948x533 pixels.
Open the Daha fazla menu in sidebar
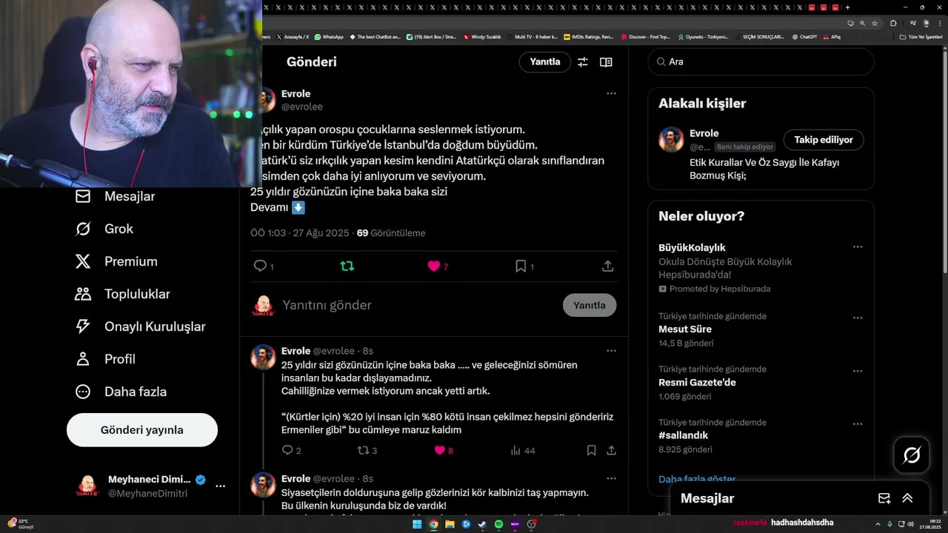120,392
